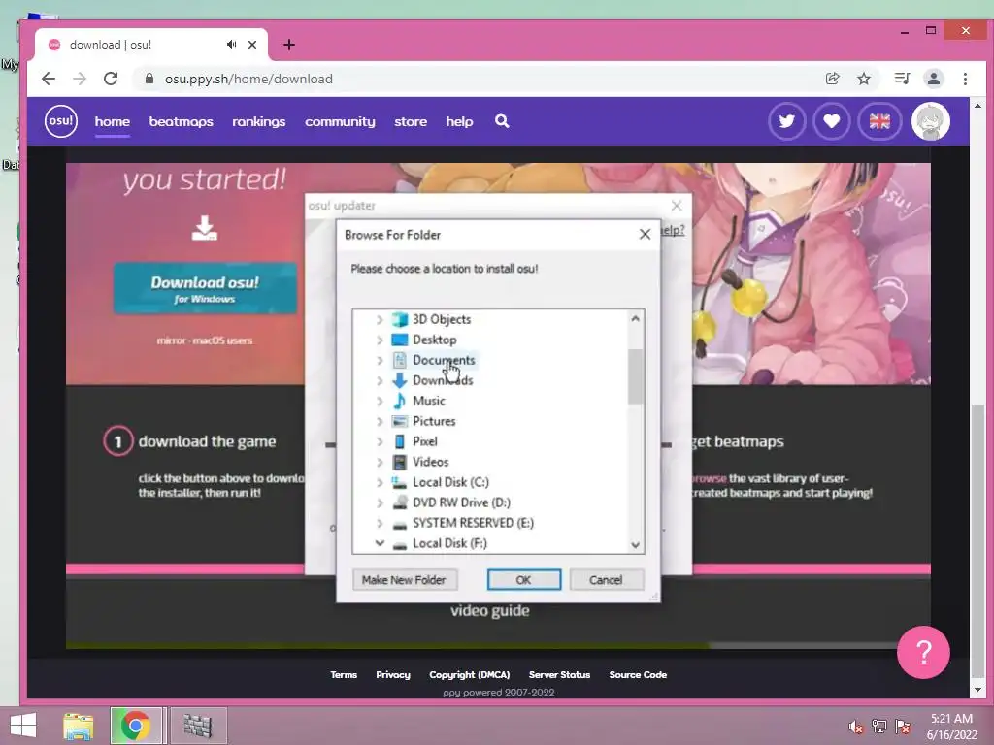Click the osu! logo in site header

(61, 120)
